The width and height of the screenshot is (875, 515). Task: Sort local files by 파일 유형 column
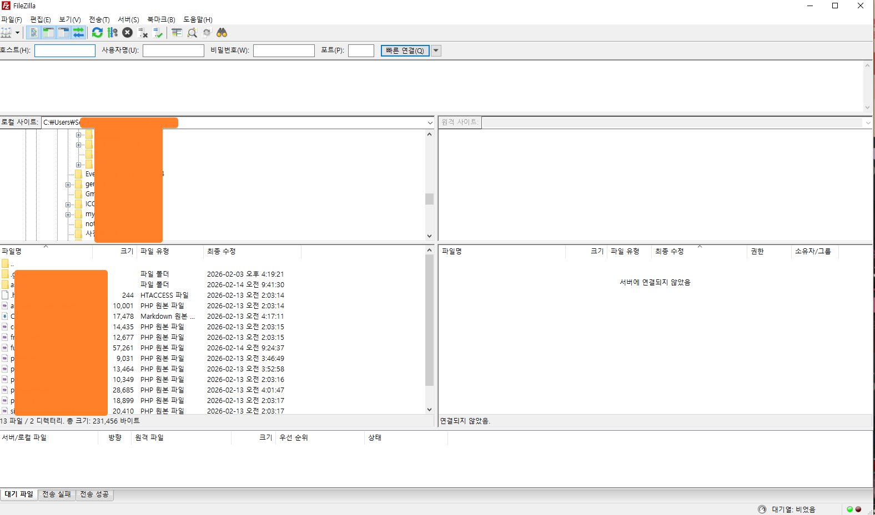[x=170, y=251]
